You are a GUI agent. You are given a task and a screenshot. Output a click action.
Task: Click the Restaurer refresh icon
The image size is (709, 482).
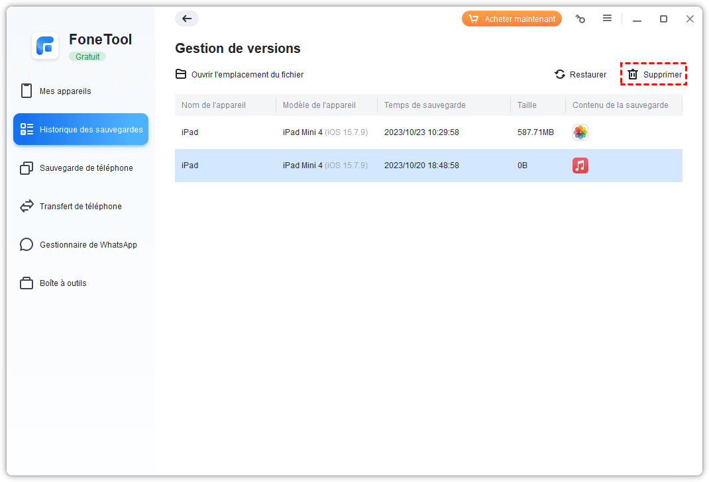tap(560, 75)
